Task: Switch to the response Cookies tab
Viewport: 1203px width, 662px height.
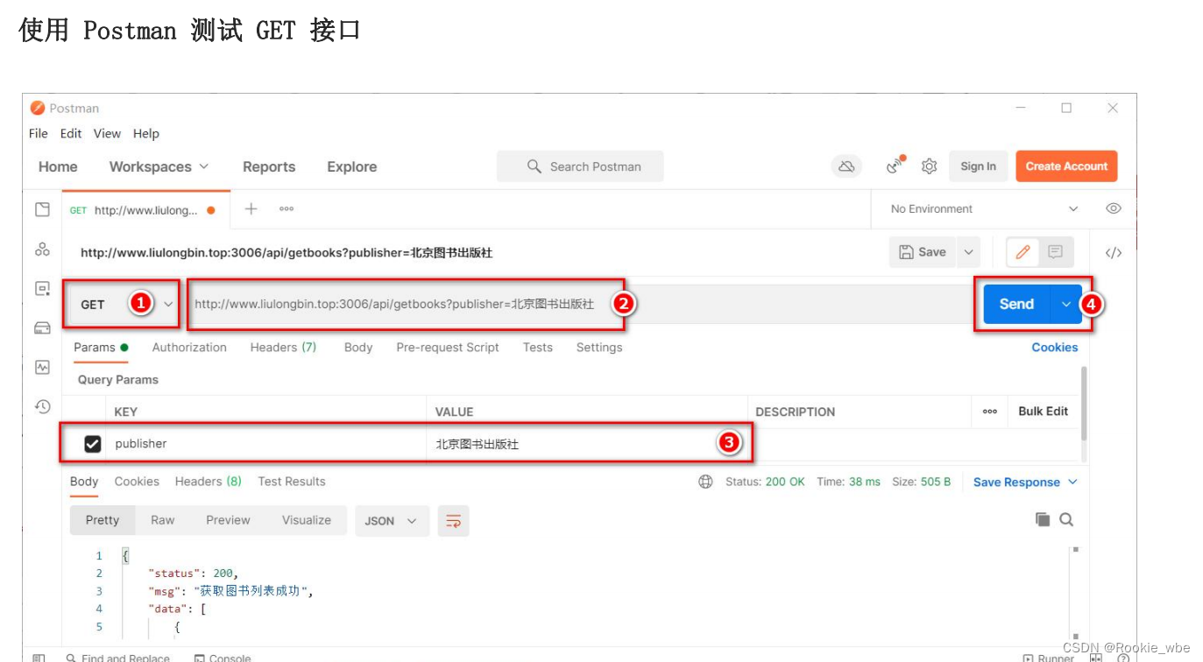Action: [x=137, y=482]
